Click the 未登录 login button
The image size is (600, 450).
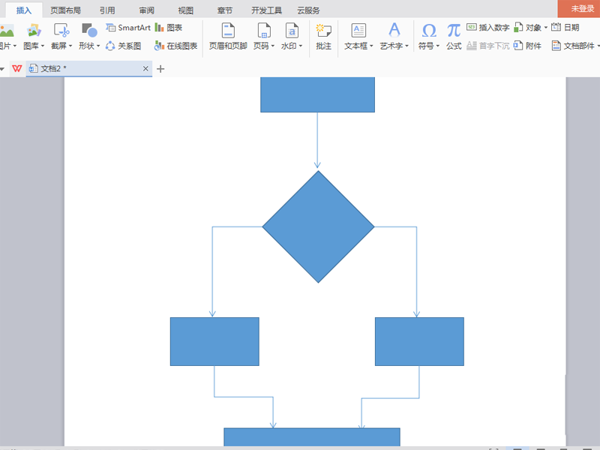[x=579, y=9]
